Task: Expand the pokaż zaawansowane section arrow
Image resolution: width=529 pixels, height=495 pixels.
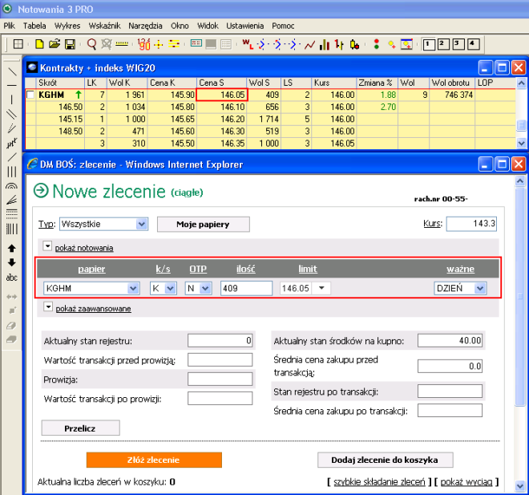Action: pos(48,307)
